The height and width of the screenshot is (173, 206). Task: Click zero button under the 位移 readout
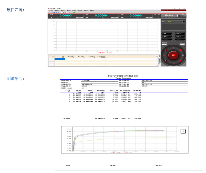tap(149, 18)
